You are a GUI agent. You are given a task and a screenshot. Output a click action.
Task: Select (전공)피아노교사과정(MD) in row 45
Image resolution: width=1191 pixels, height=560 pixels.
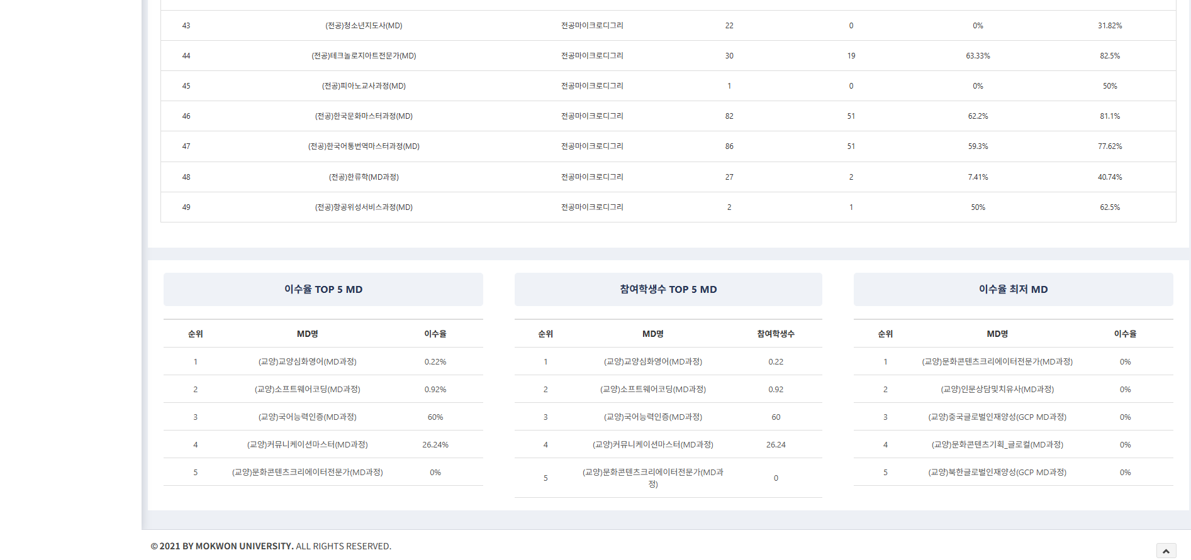point(364,86)
